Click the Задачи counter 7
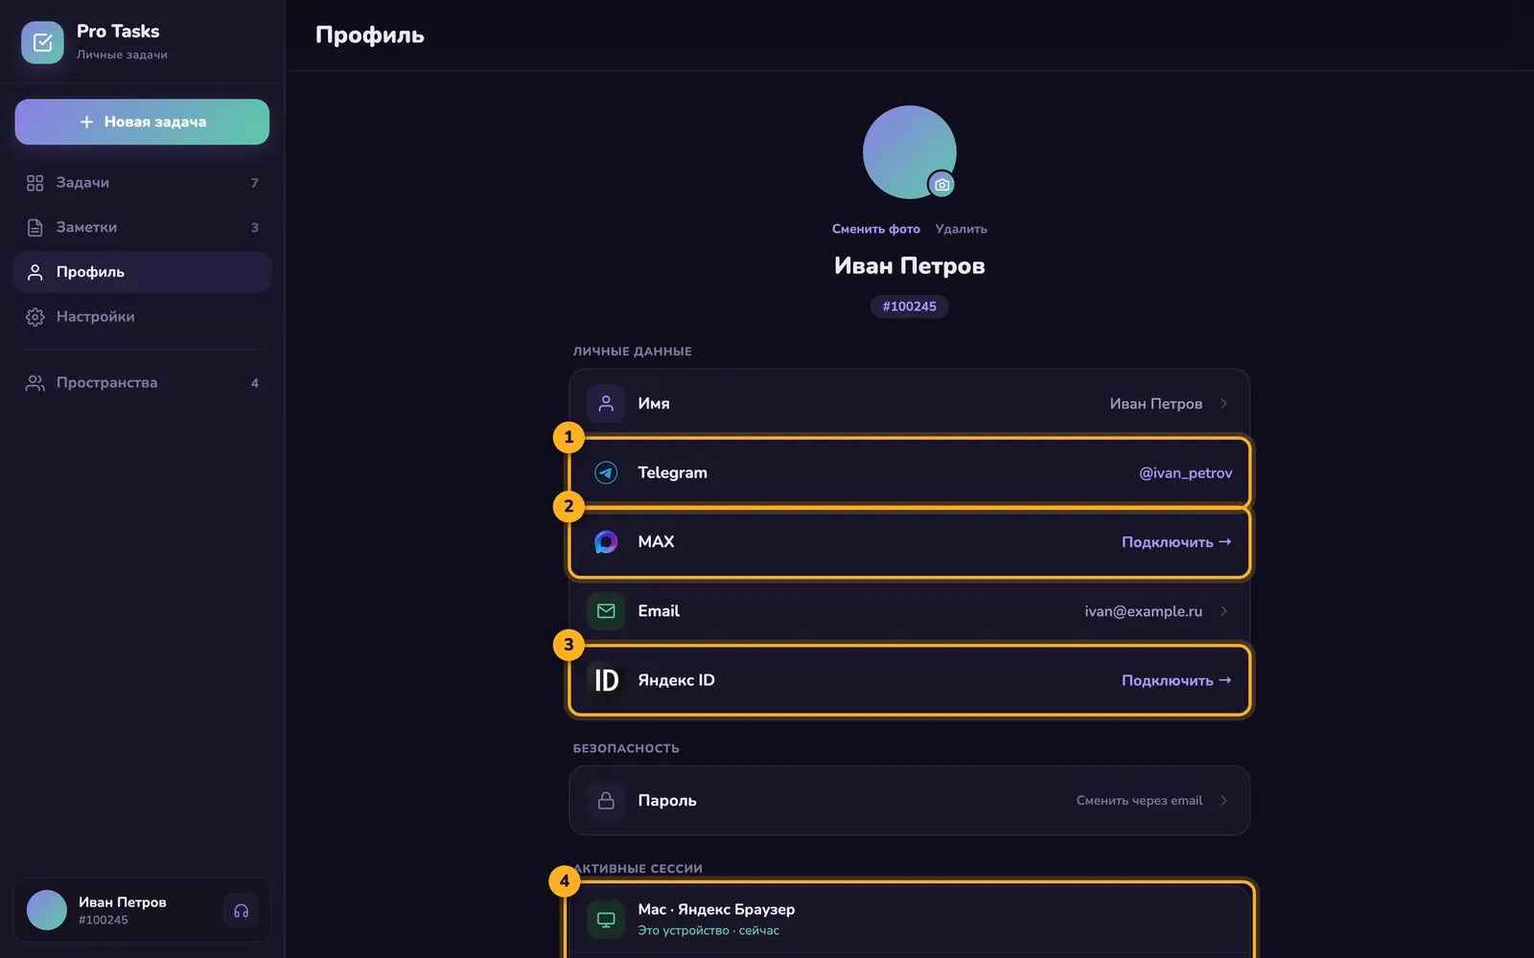This screenshot has width=1534, height=958. (255, 183)
